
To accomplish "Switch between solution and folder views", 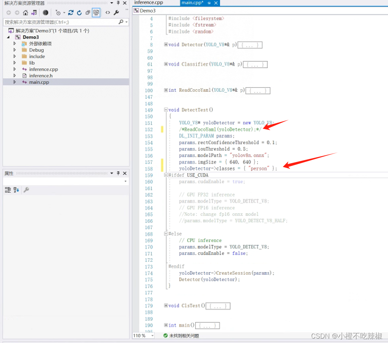I will (x=34, y=13).
